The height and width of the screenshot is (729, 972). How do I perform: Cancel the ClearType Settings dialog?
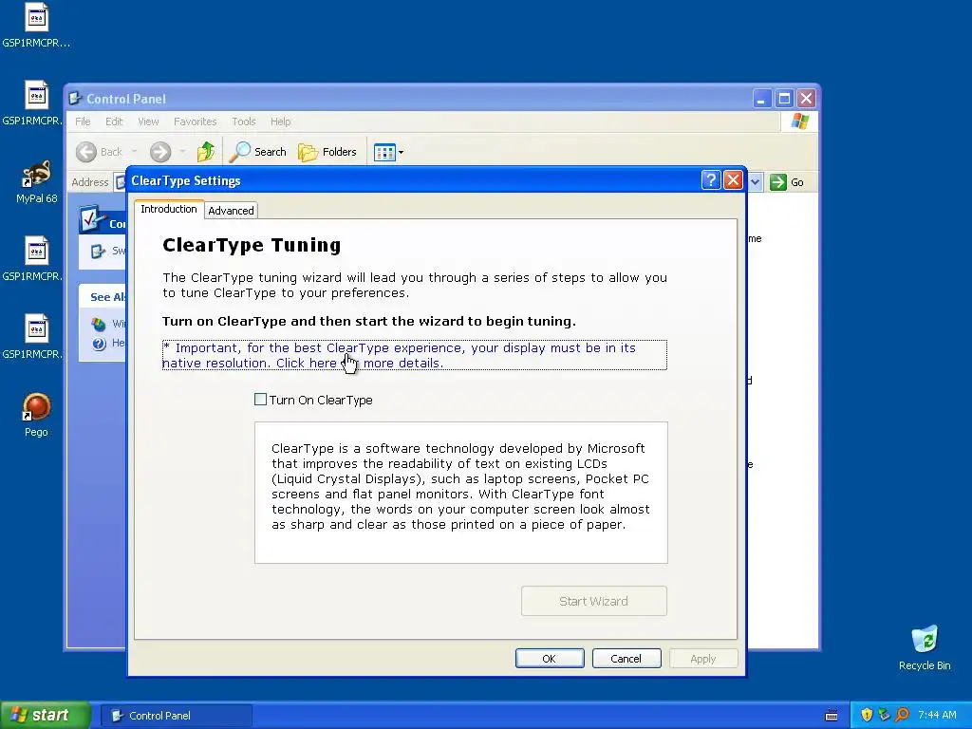pos(626,659)
